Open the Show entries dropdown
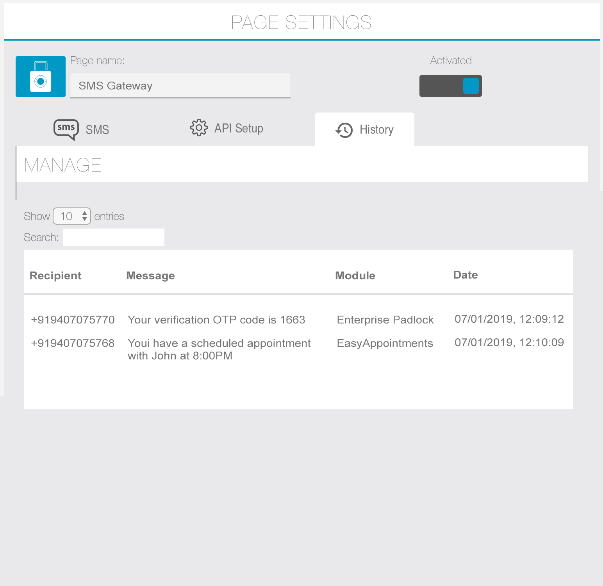The height and width of the screenshot is (586, 603). 72,216
